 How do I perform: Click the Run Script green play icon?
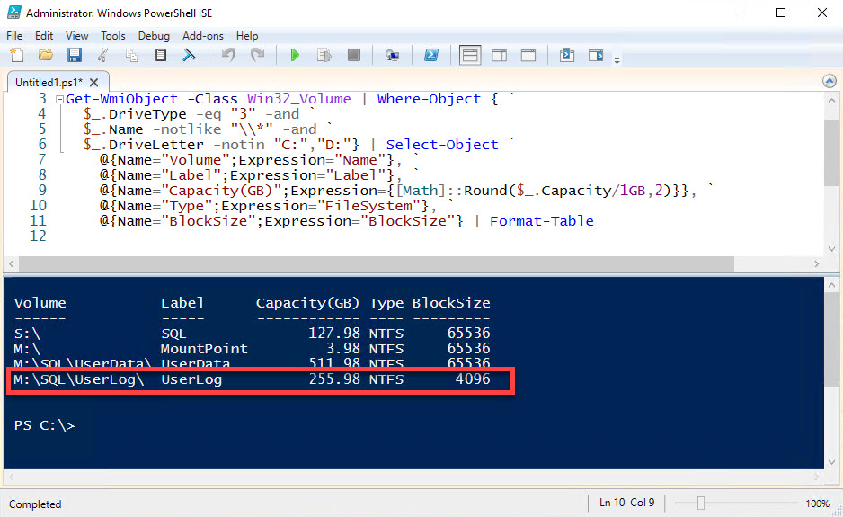(294, 56)
